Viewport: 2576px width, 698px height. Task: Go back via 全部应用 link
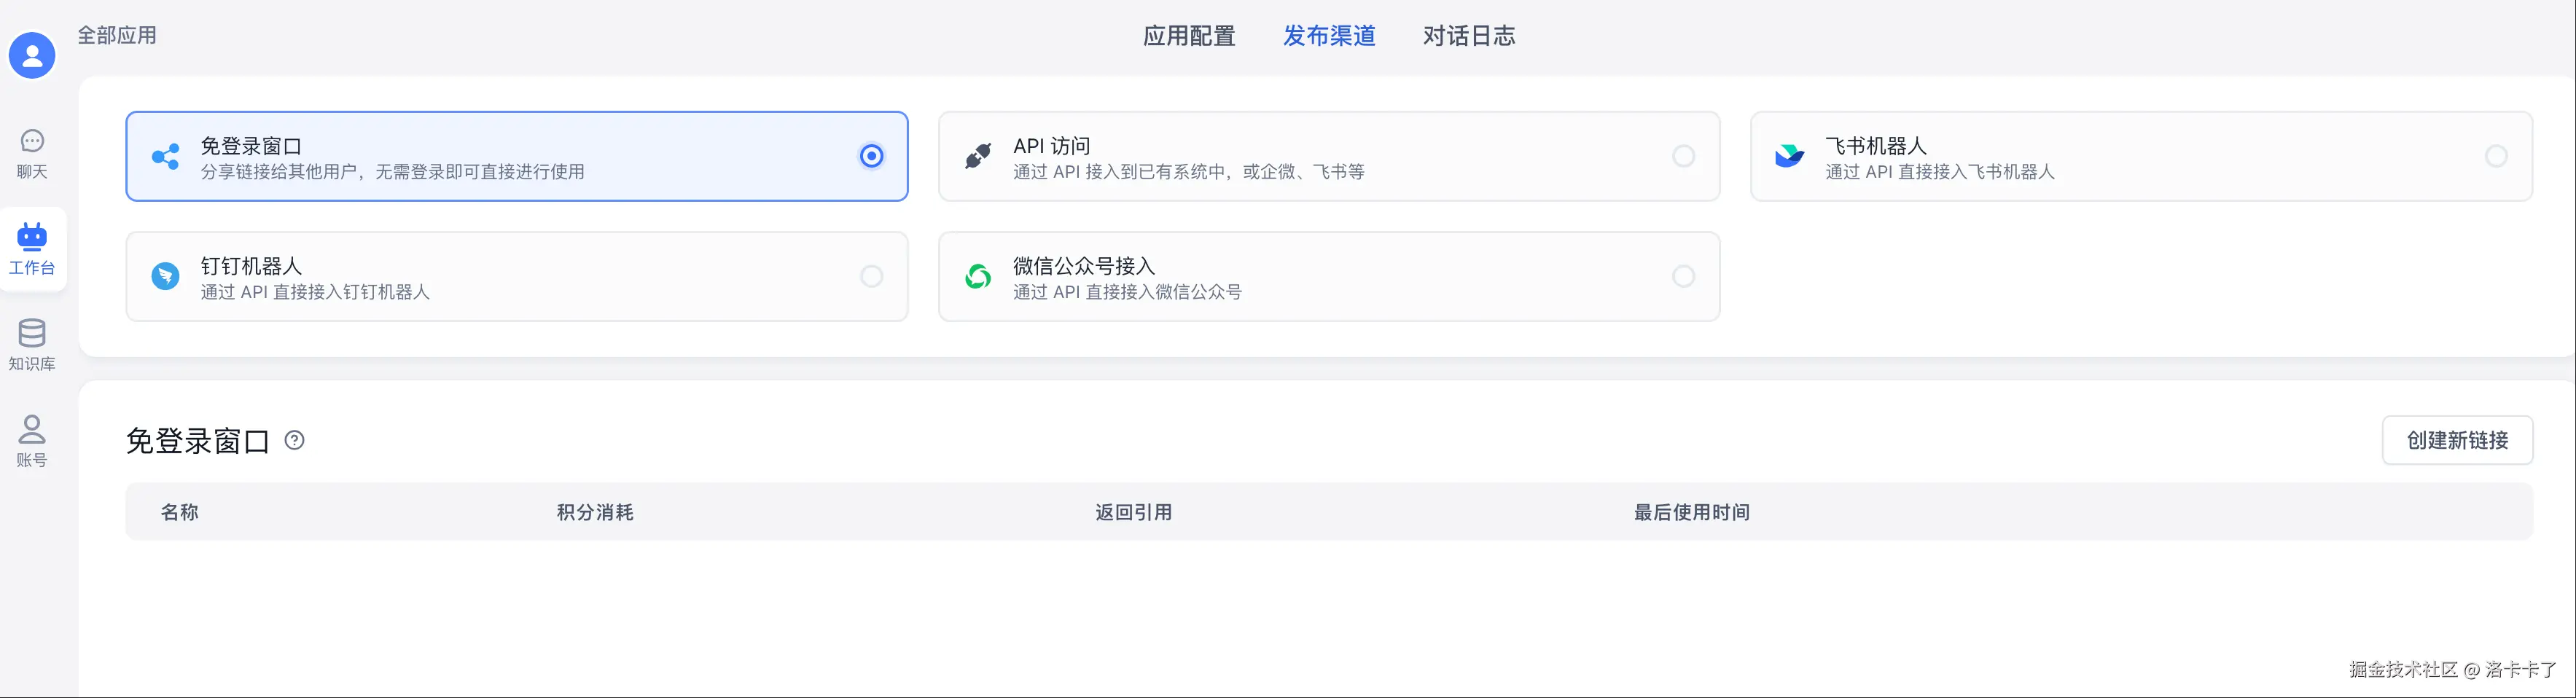[117, 36]
